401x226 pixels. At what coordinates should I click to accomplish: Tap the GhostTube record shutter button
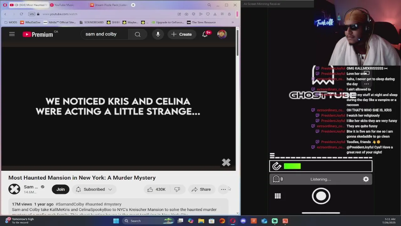(321, 196)
